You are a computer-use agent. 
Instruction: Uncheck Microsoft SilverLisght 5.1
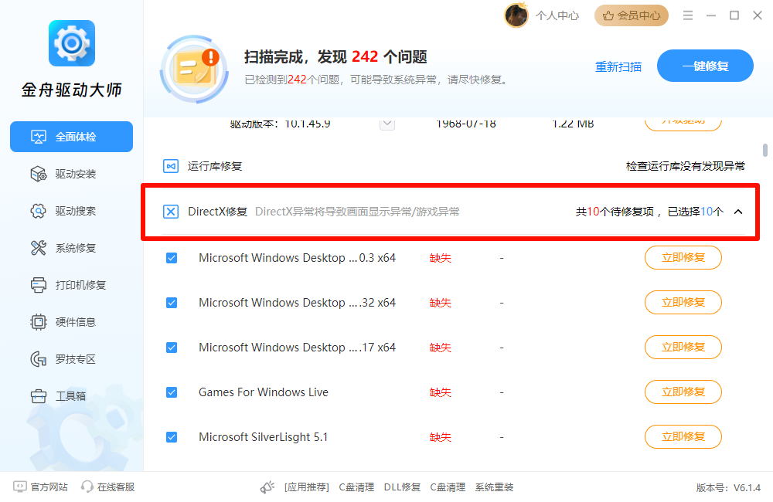pyautogui.click(x=172, y=437)
